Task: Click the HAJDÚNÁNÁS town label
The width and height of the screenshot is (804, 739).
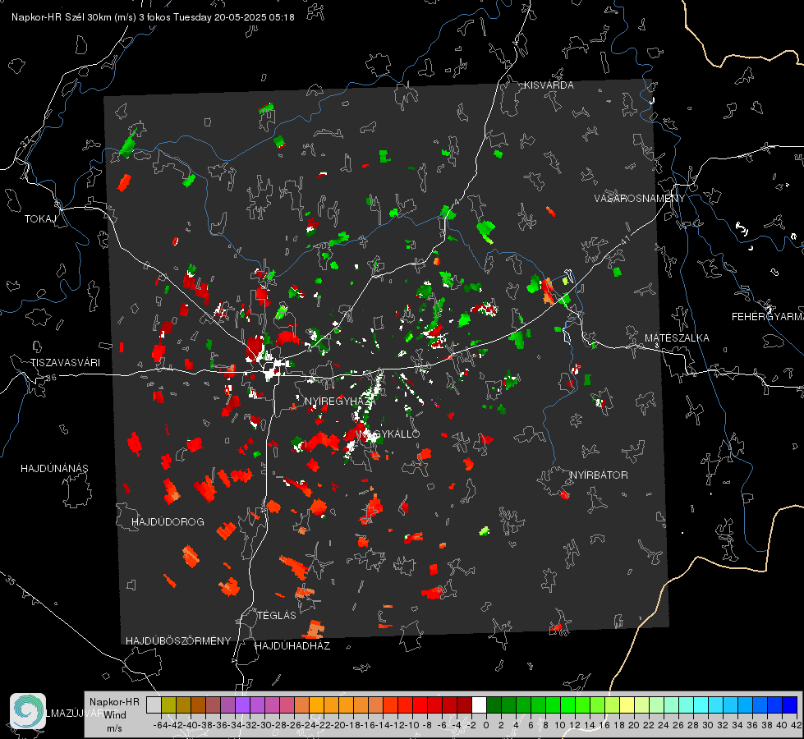Action: point(54,468)
